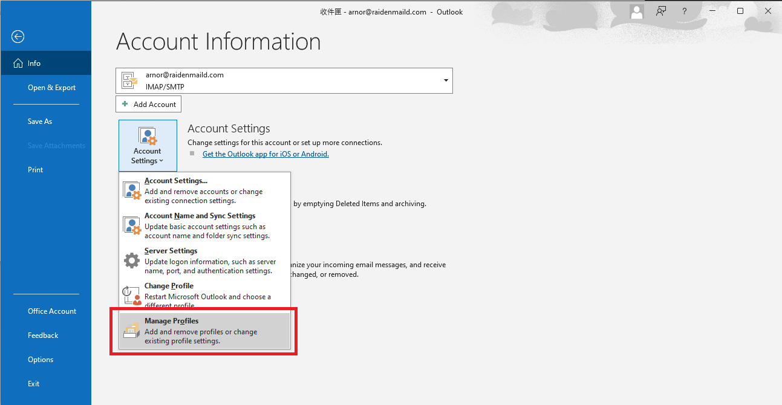Click the Add Account button

[x=148, y=104]
